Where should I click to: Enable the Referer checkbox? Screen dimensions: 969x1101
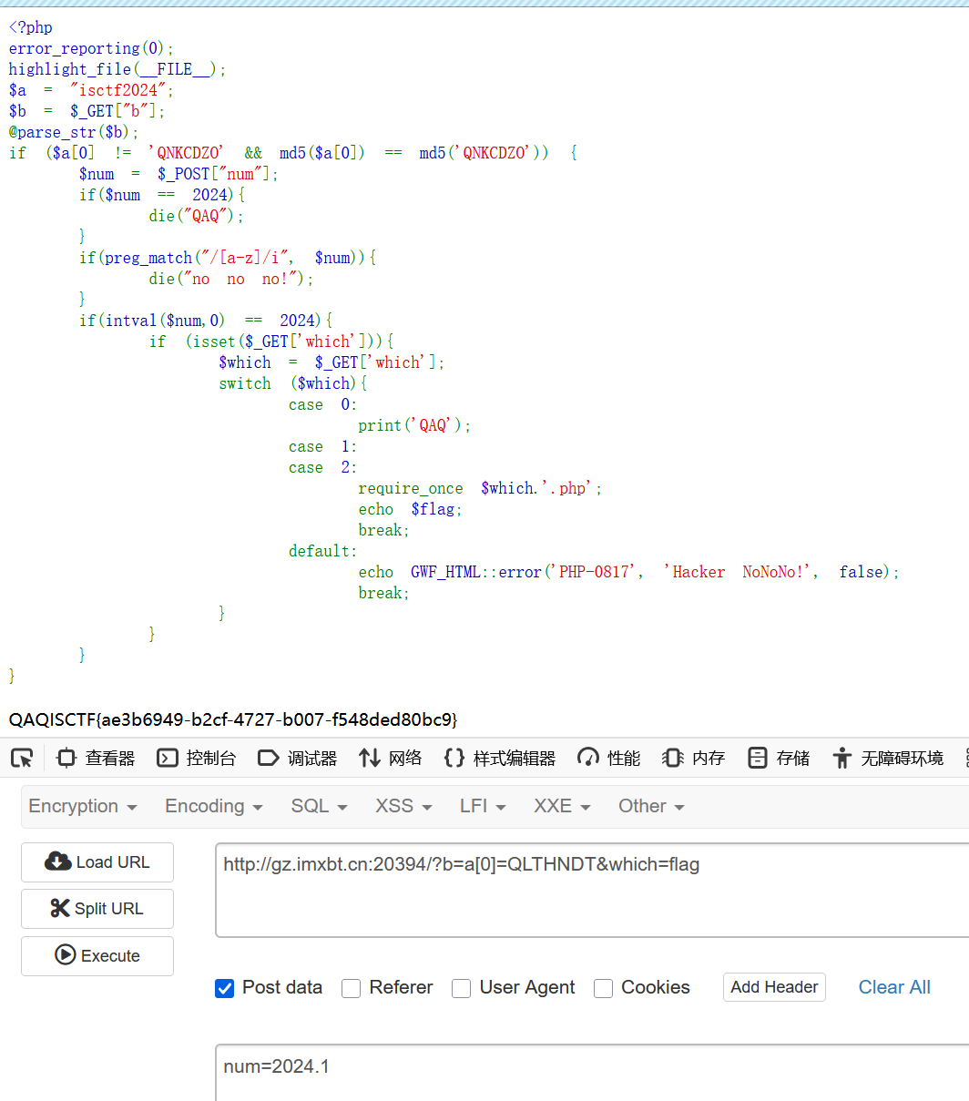351,988
